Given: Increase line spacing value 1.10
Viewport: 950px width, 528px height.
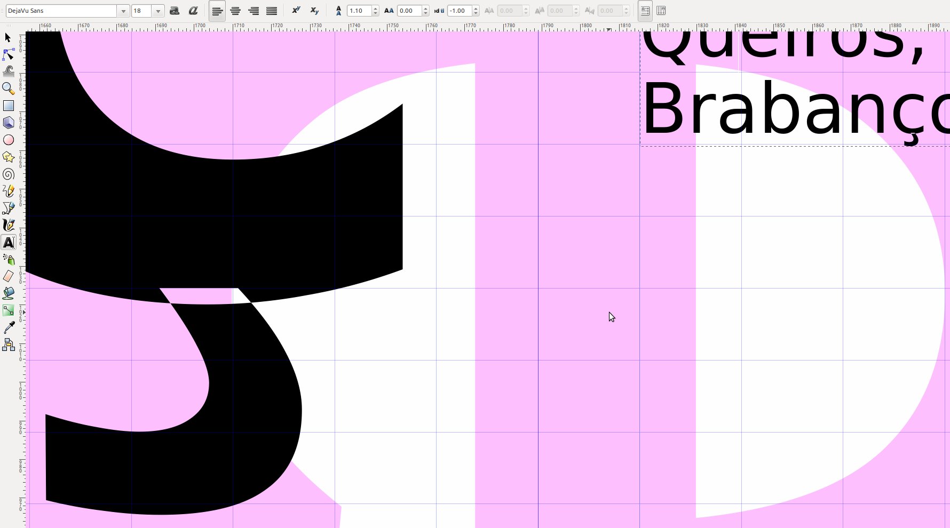Looking at the screenshot, I should [376, 8].
